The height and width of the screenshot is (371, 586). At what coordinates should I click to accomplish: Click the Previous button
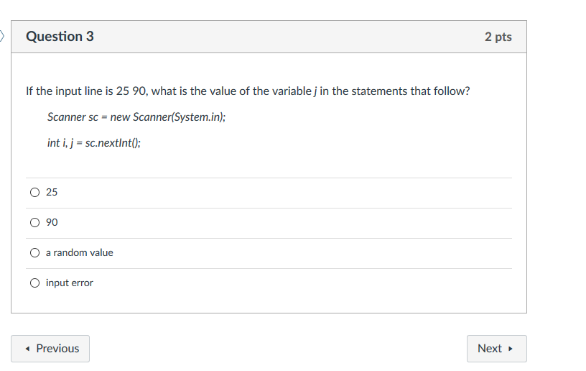coord(50,349)
